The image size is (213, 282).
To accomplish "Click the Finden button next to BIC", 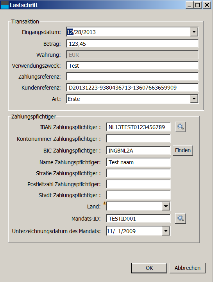I will (x=183, y=150).
